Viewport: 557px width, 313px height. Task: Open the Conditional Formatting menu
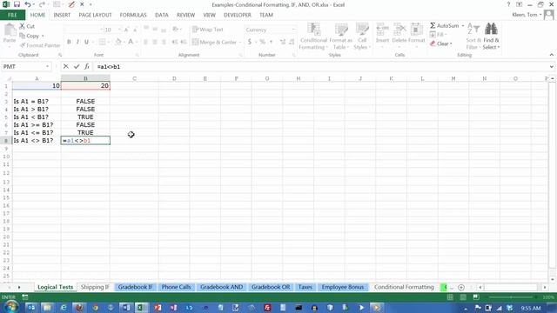tap(313, 37)
